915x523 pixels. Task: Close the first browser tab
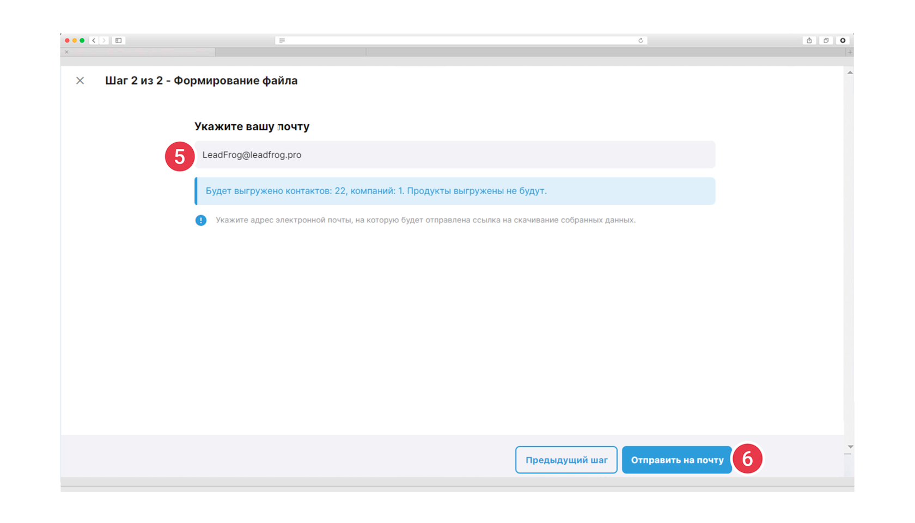(67, 52)
